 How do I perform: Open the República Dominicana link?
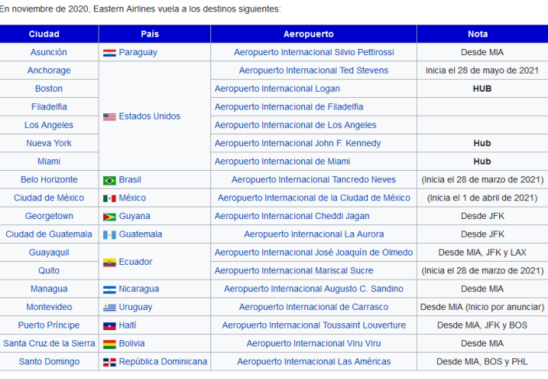pos(163,362)
